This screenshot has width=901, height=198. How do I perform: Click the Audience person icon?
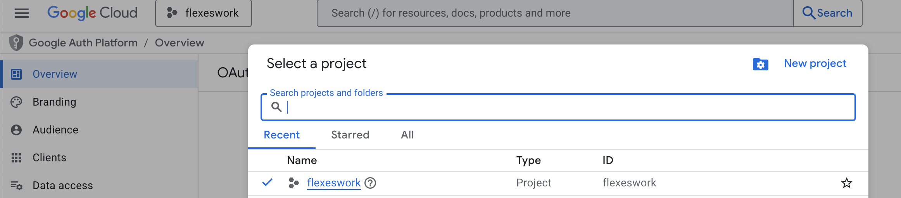(16, 130)
